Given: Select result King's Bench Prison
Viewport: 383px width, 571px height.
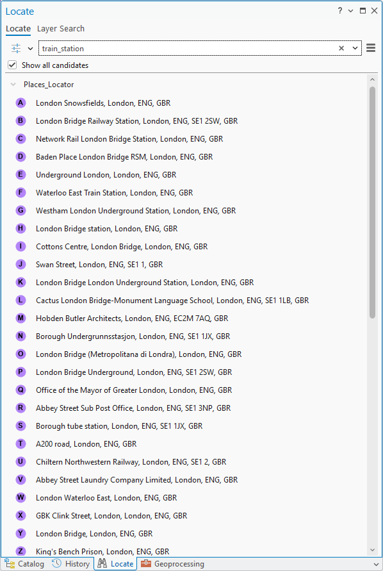Looking at the screenshot, I should [x=102, y=551].
